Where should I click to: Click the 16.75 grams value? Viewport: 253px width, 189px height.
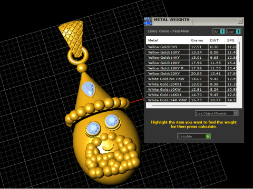pyautogui.click(x=196, y=100)
